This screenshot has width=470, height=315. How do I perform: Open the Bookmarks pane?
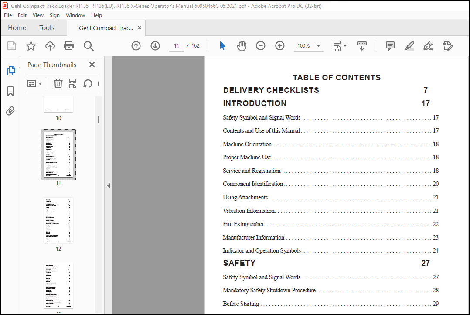pyautogui.click(x=10, y=91)
